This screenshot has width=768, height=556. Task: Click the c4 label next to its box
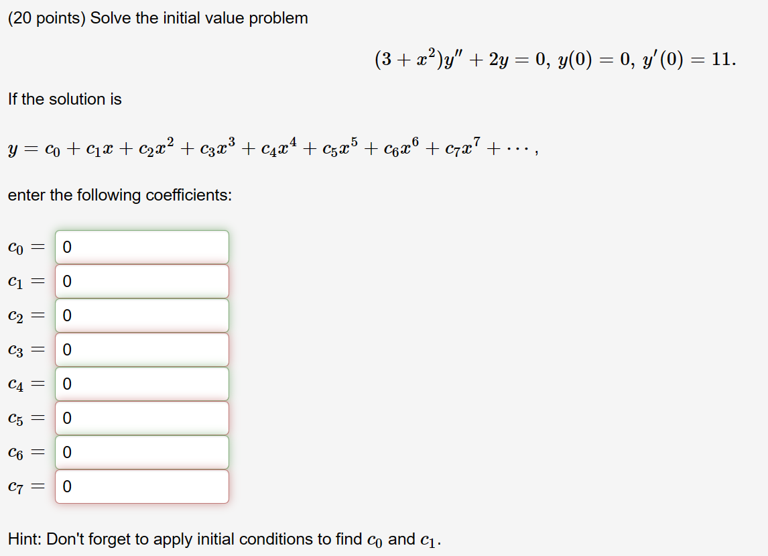pyautogui.click(x=25, y=383)
